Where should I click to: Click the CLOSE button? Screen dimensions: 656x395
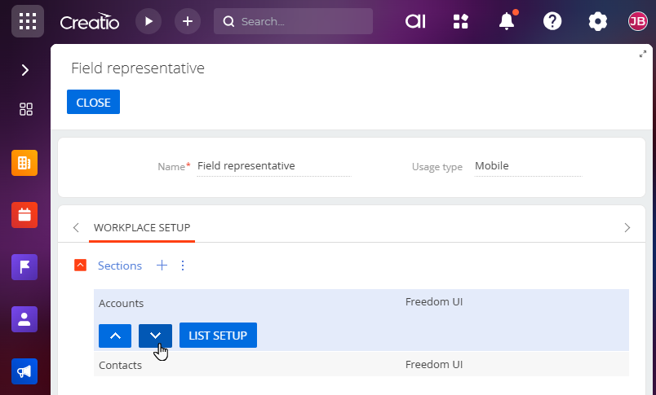93,102
